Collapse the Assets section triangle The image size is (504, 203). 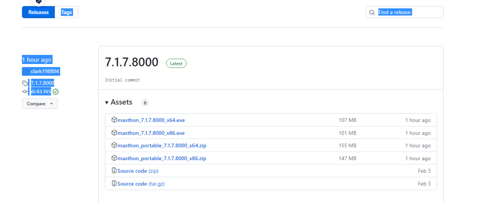coord(107,103)
